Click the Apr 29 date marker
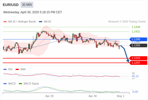 pyautogui.click(x=49, y=96)
